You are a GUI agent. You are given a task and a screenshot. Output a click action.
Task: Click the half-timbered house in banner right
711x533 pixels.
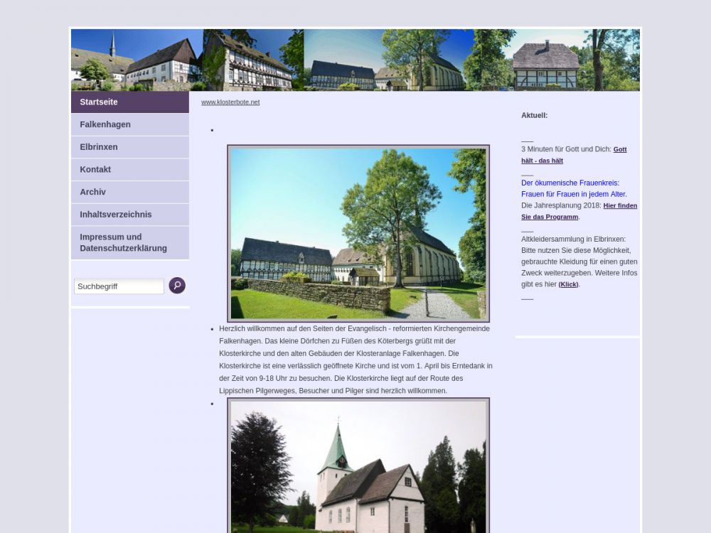tap(545, 65)
